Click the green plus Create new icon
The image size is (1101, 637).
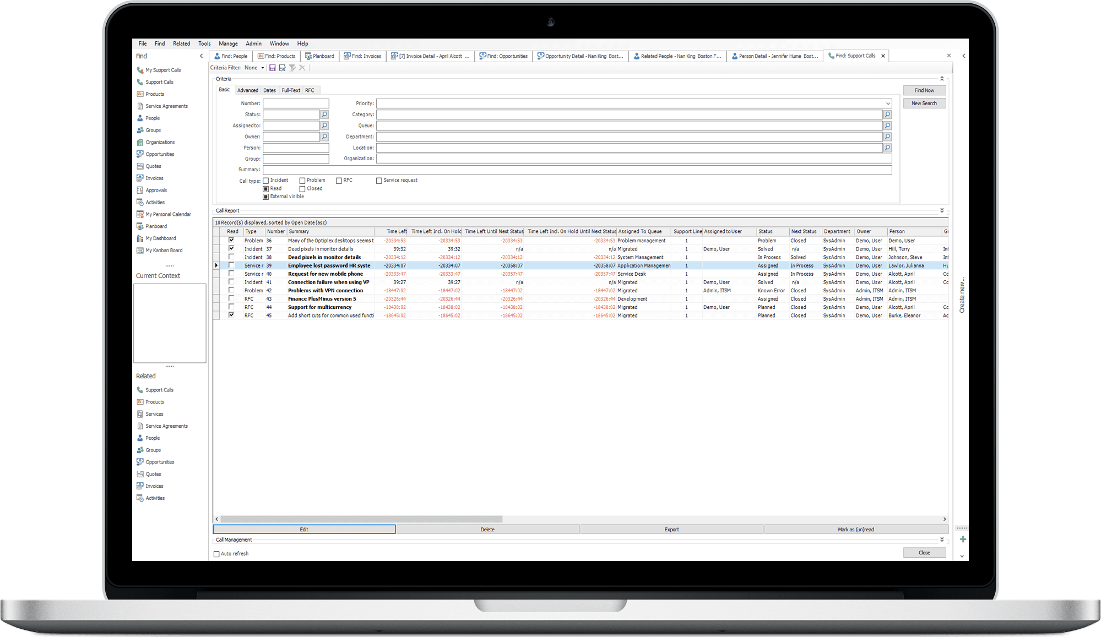[x=963, y=539]
